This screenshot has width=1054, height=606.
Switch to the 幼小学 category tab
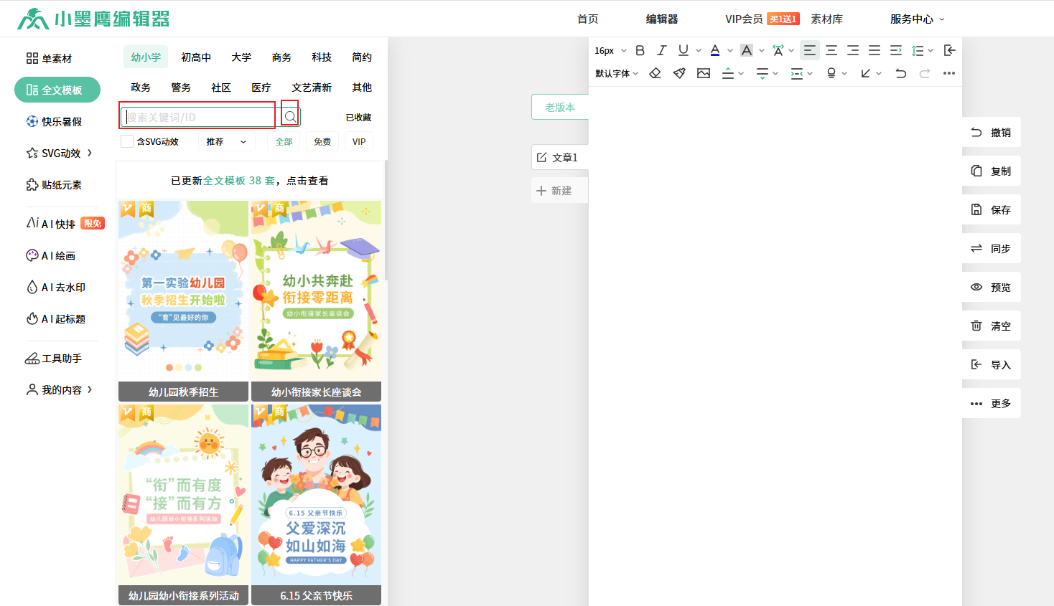[146, 57]
